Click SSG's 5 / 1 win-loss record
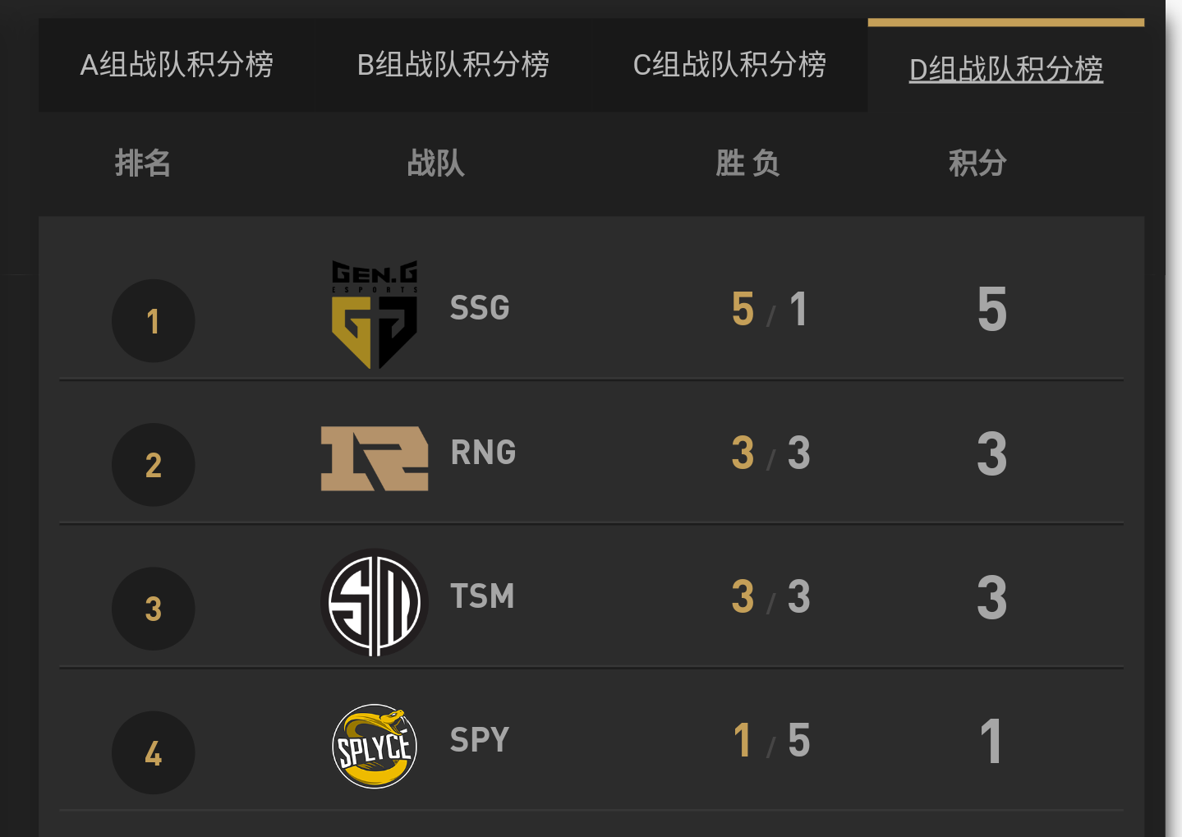Viewport: 1182px width, 837px height. (770, 310)
